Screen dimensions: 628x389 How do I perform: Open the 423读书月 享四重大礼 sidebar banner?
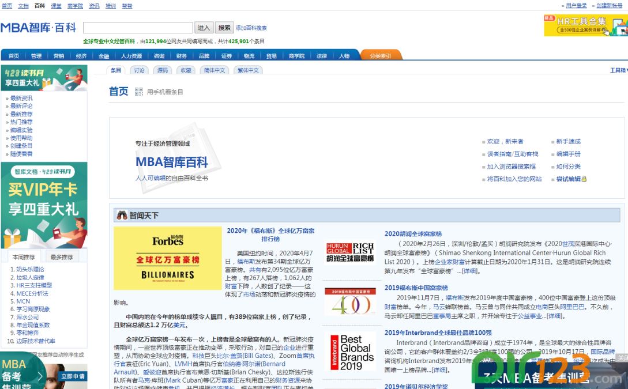[44, 78]
